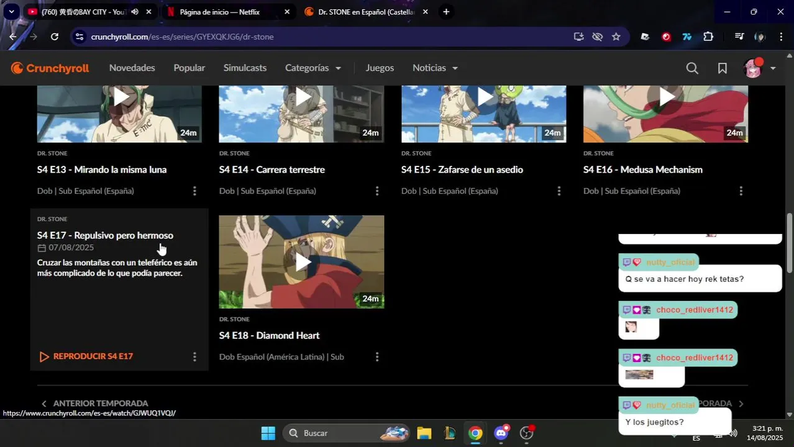Click the volume icon in system tray
Screen dimensions: 794x447
(x=733, y=433)
